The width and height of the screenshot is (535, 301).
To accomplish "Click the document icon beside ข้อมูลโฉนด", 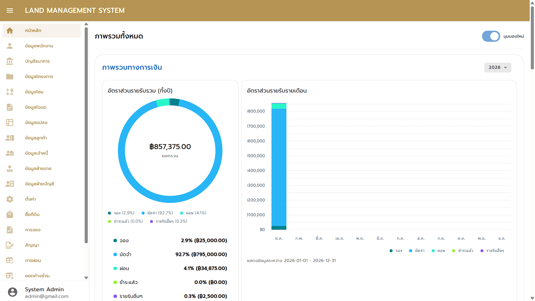I will (10, 107).
